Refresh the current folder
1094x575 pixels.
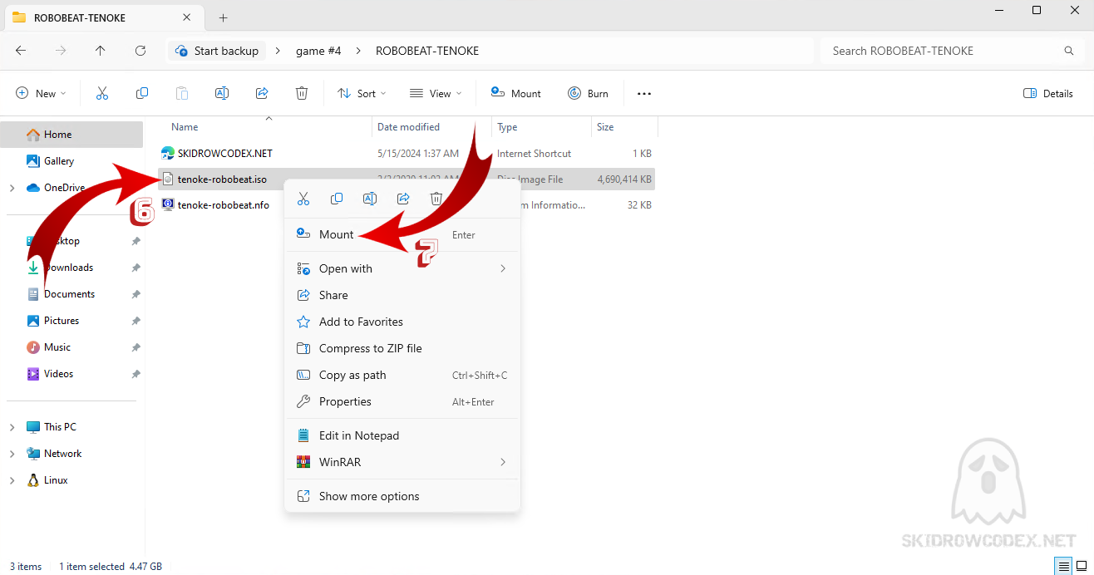(x=140, y=51)
